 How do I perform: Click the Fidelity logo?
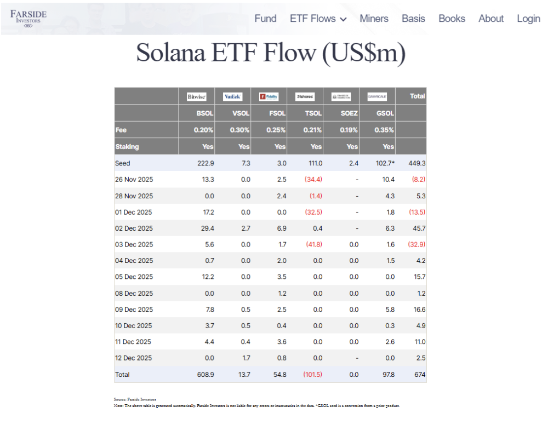point(268,96)
